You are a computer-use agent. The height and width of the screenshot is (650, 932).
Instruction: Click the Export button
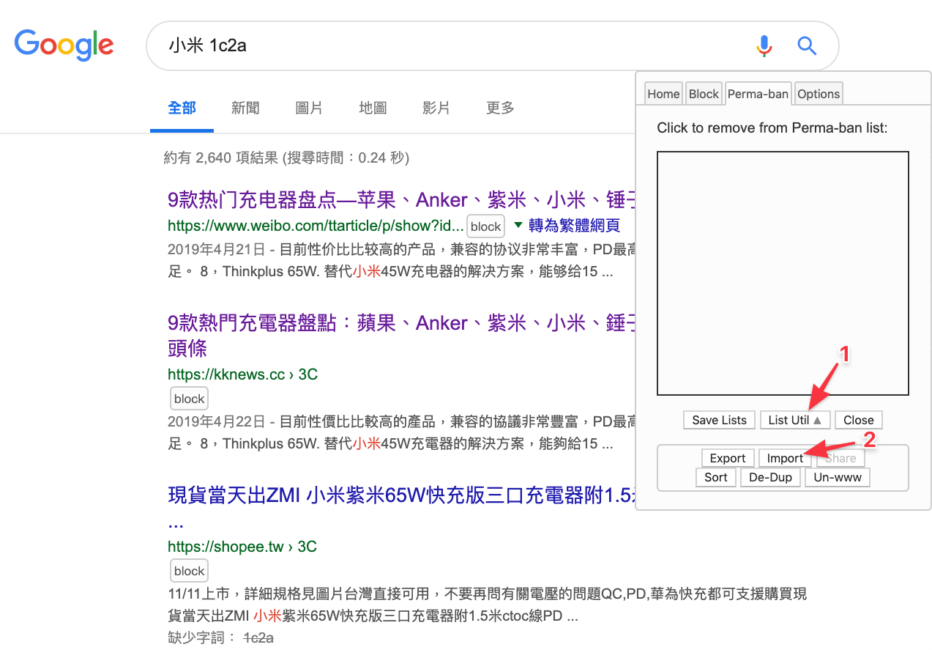(x=728, y=458)
